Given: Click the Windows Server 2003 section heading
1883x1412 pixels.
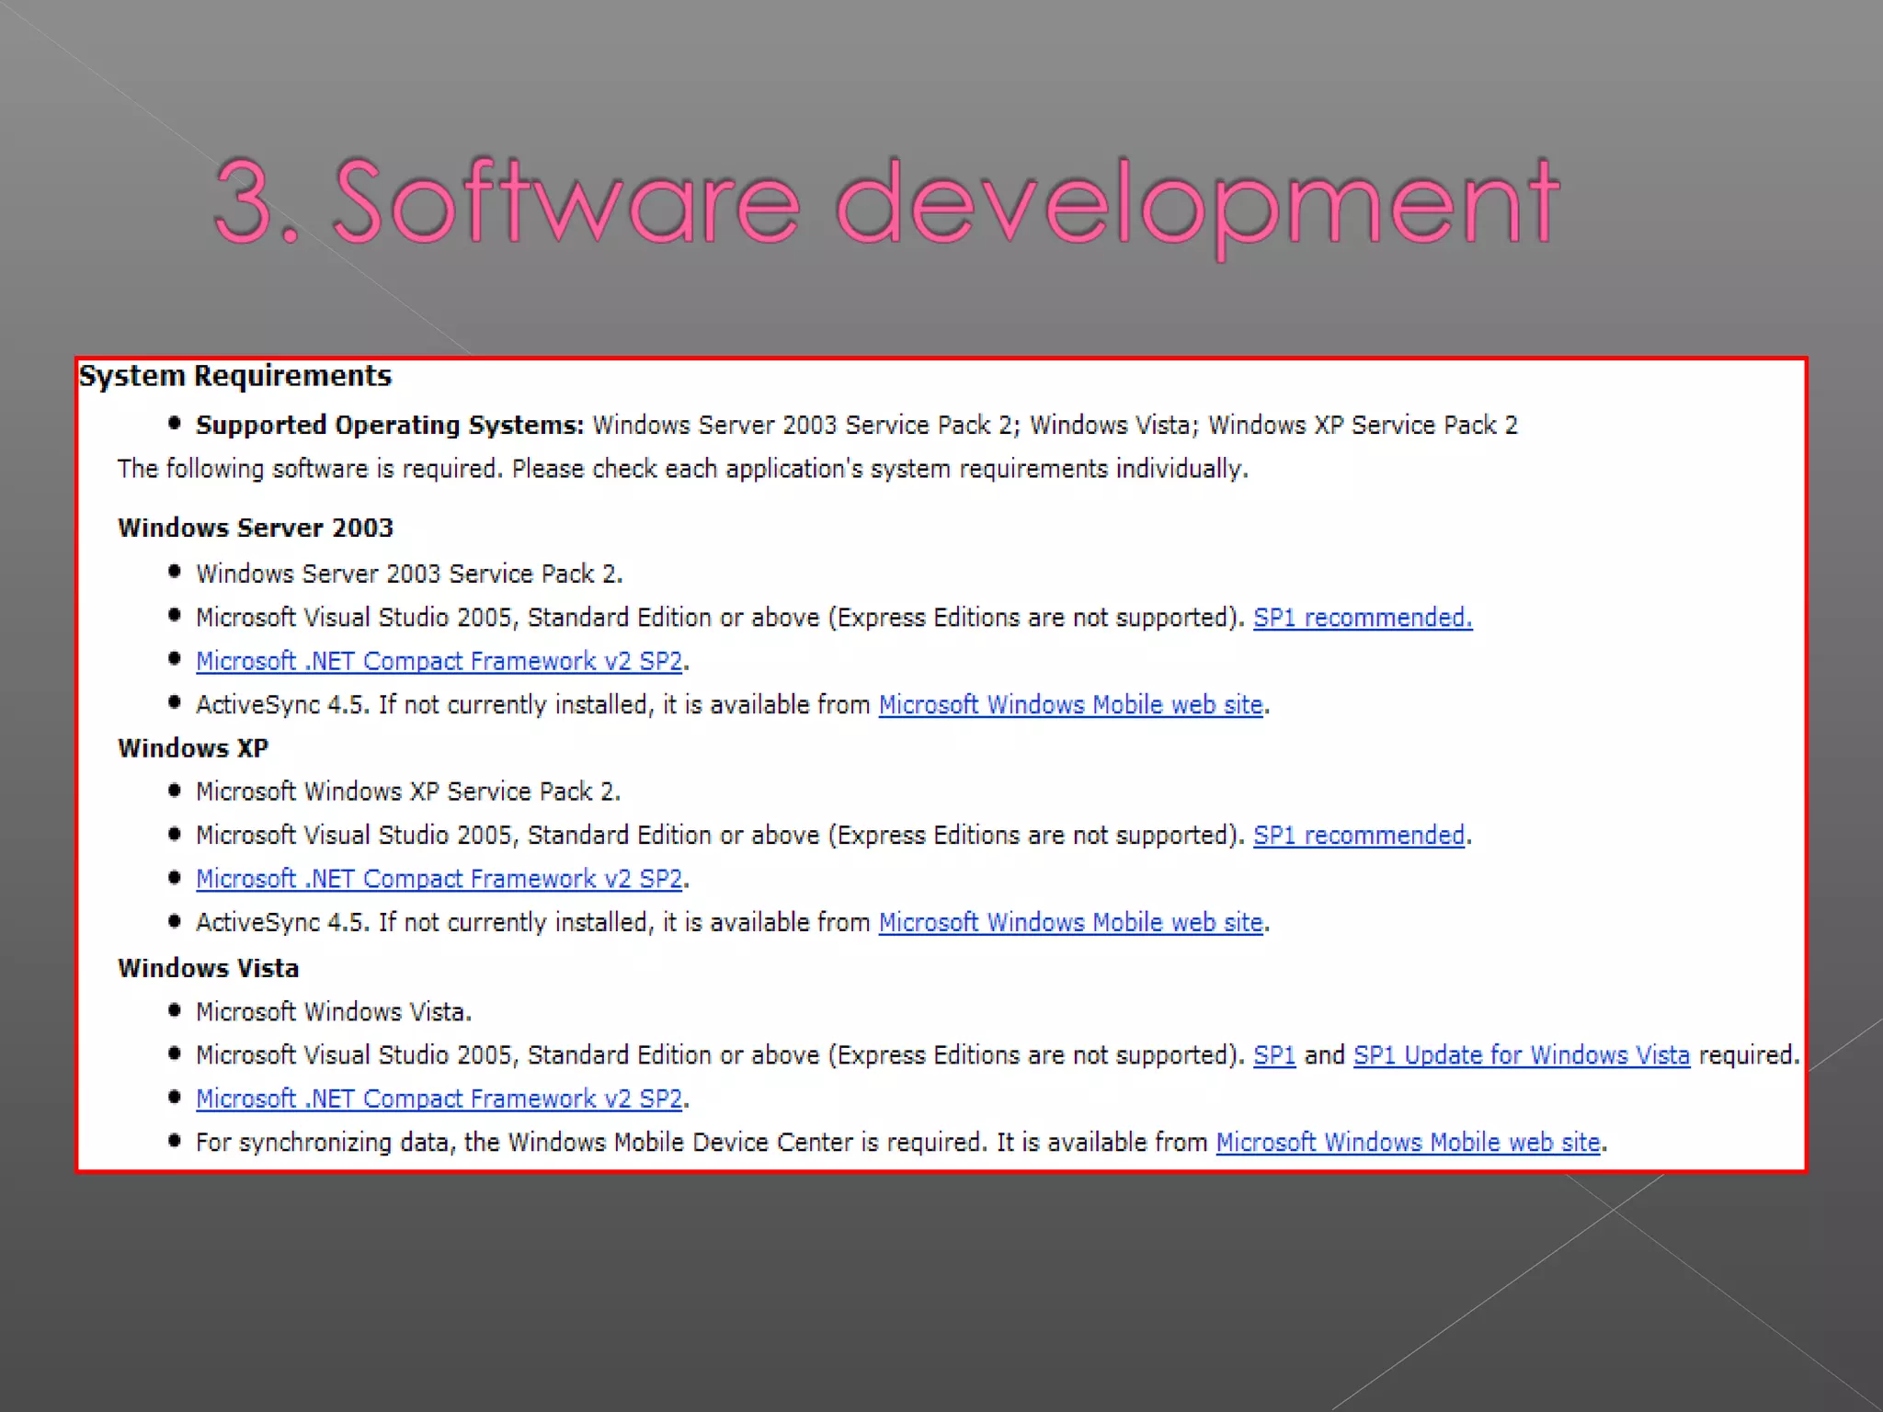Looking at the screenshot, I should tap(256, 528).
